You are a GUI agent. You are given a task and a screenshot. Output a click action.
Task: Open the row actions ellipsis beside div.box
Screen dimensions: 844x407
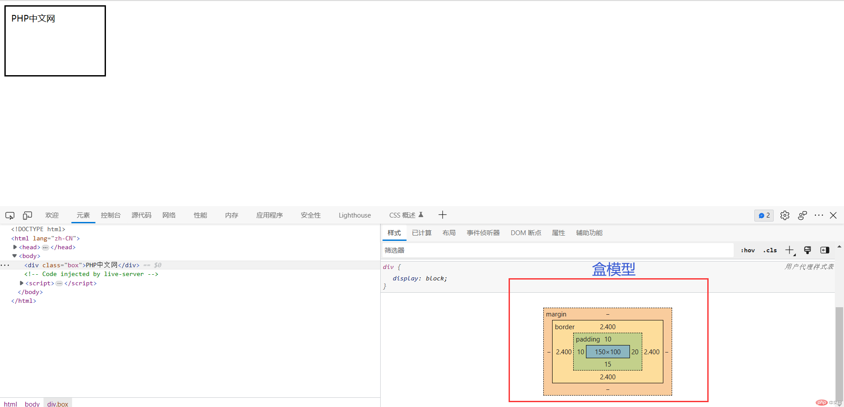click(5, 265)
